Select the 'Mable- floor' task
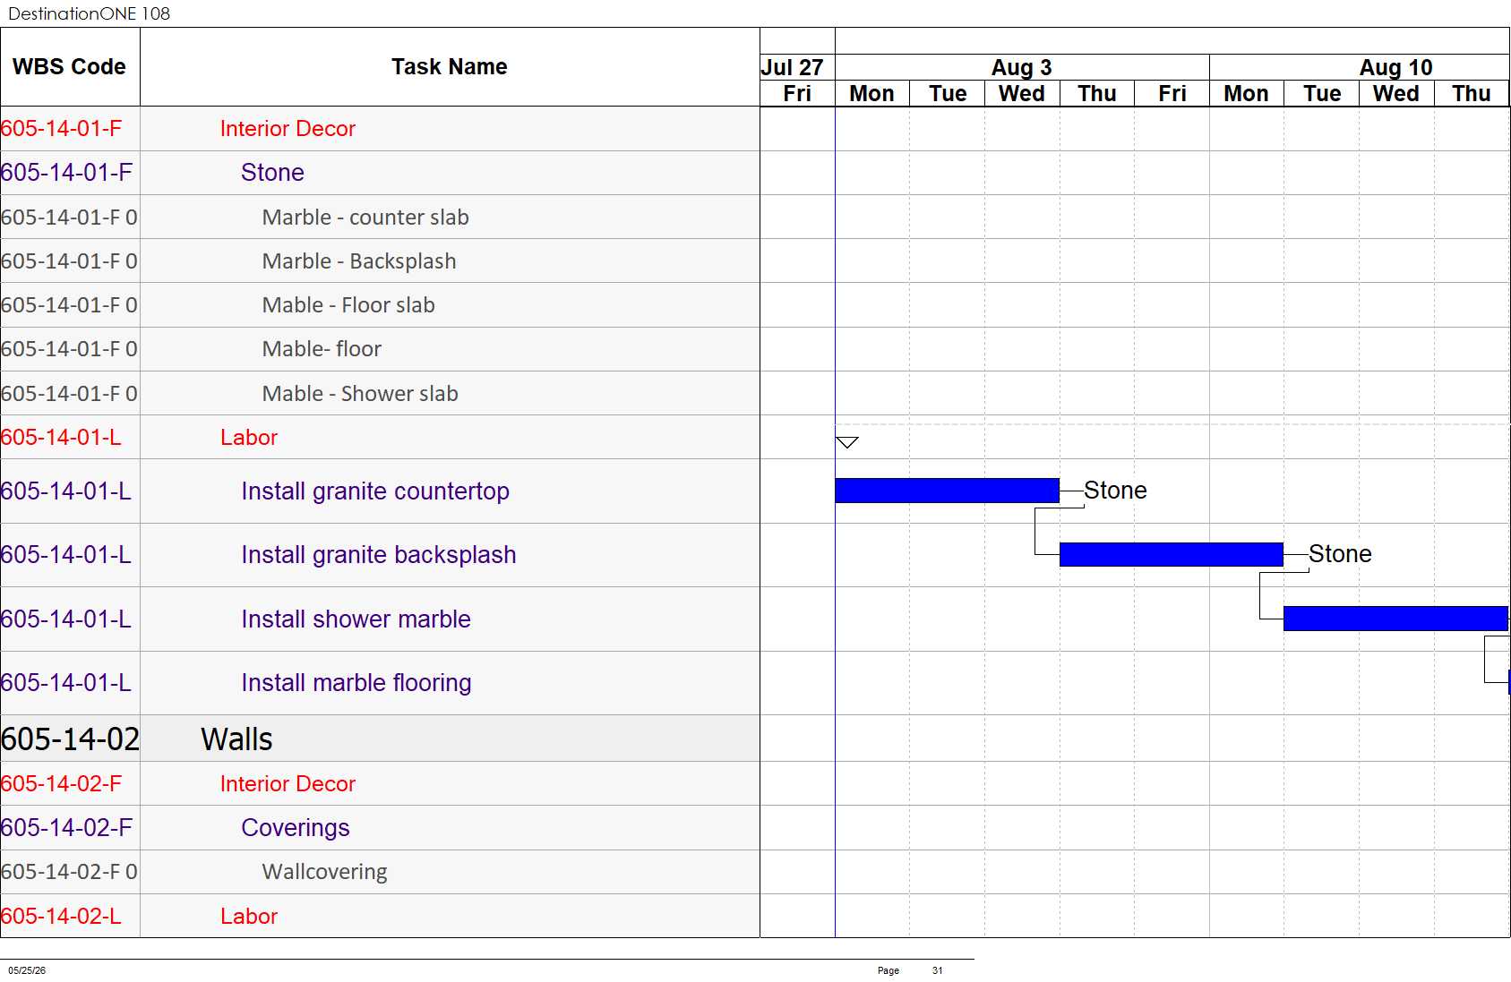The width and height of the screenshot is (1511, 982). (322, 349)
